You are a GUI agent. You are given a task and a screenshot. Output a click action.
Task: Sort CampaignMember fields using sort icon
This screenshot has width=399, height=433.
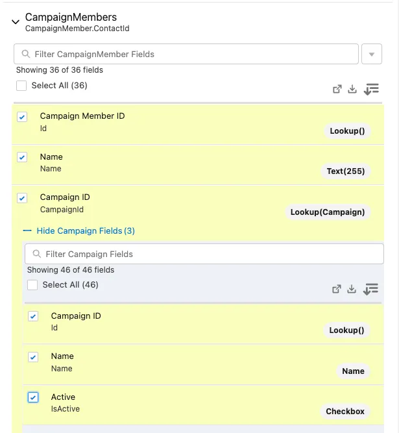[371, 89]
